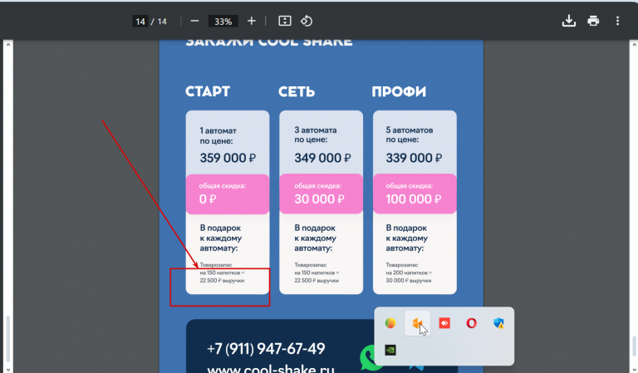Click the left scrollbar up arrow
The width and height of the screenshot is (638, 373).
click(8, 44)
